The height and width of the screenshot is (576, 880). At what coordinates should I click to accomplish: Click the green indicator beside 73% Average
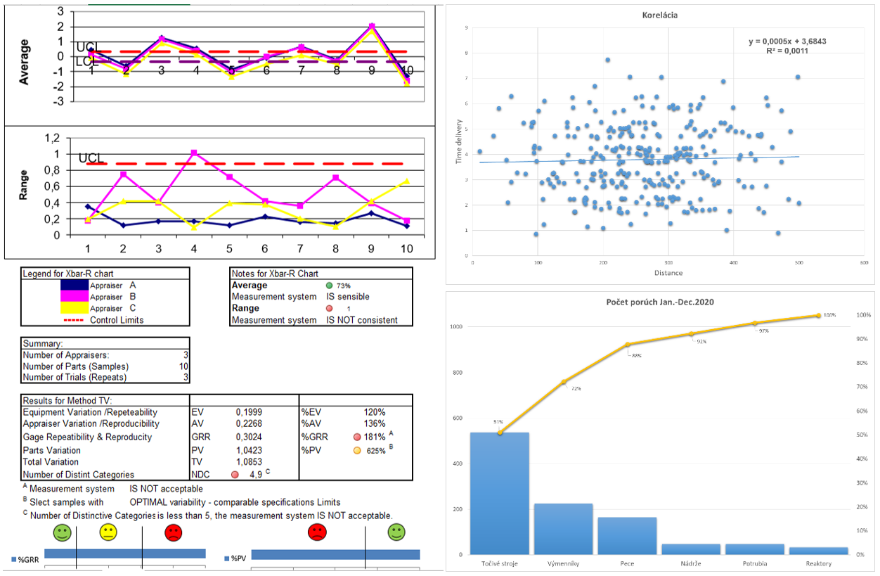[x=330, y=286]
